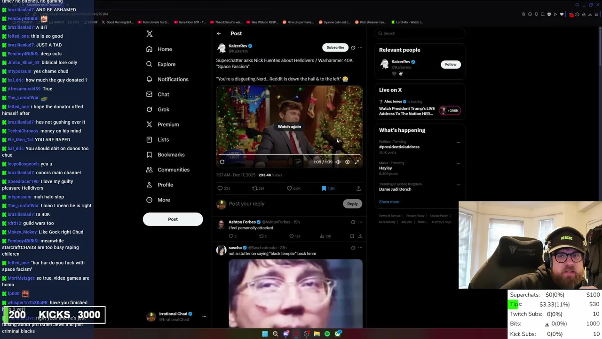Open Dame Judi Dench trending topic
The image size is (602, 339).
(x=395, y=189)
